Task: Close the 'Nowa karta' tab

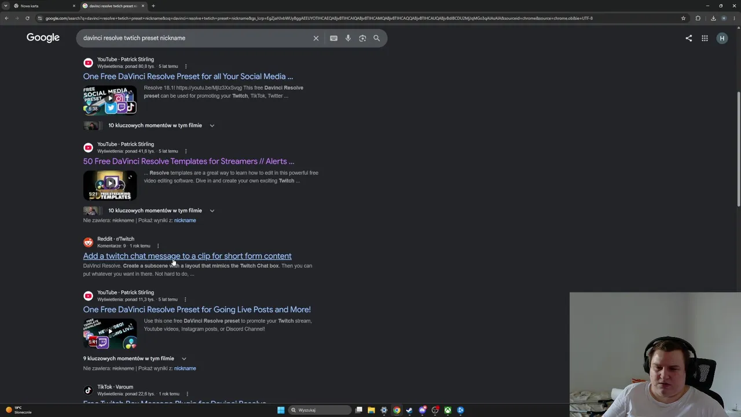Action: 74,6
